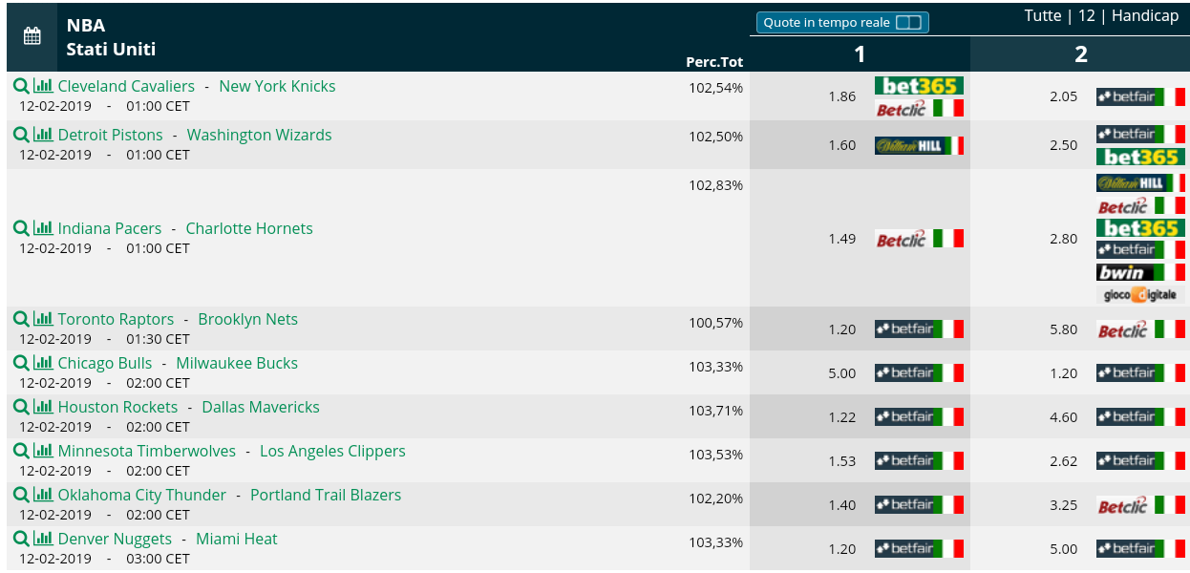The width and height of the screenshot is (1190, 573).
Task: Click the magnifier icon for Oklahoma City Thunder
Action: coord(21,495)
